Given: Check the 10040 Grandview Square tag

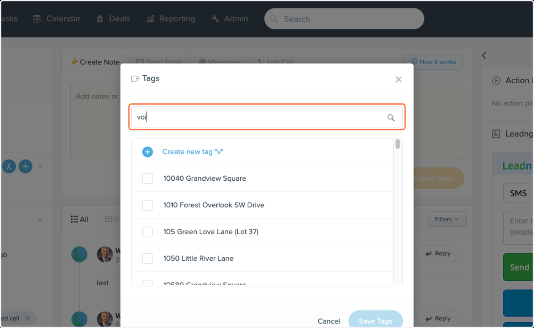Looking at the screenshot, I should coord(147,178).
